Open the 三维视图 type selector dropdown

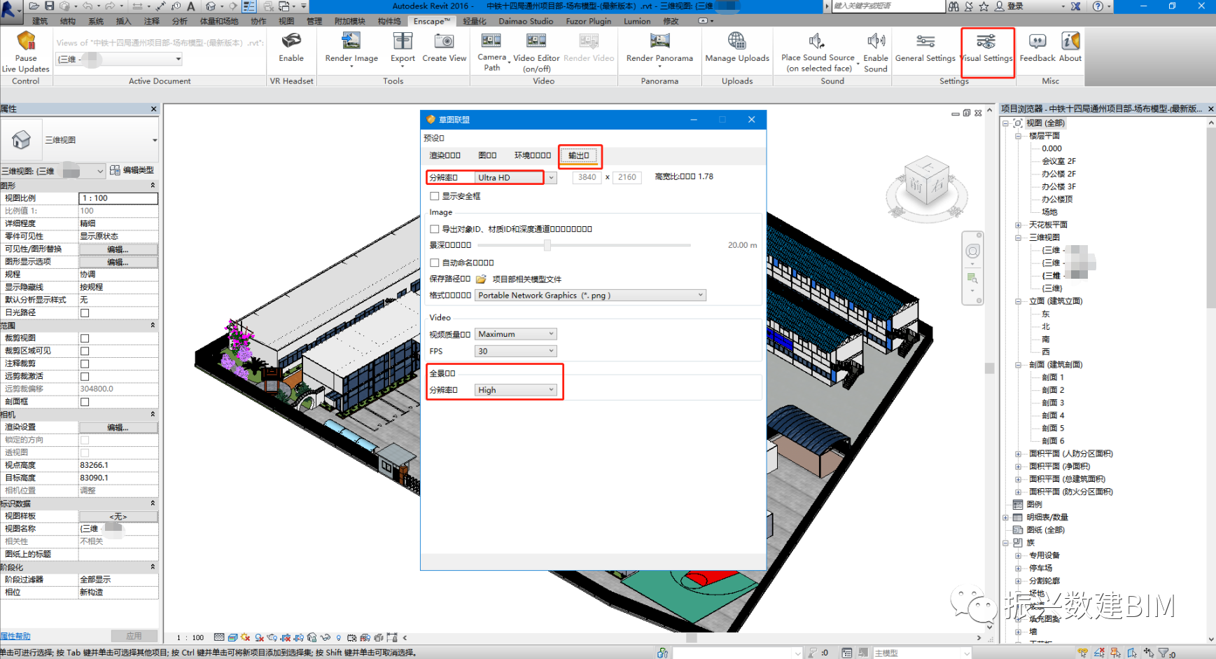[80, 140]
